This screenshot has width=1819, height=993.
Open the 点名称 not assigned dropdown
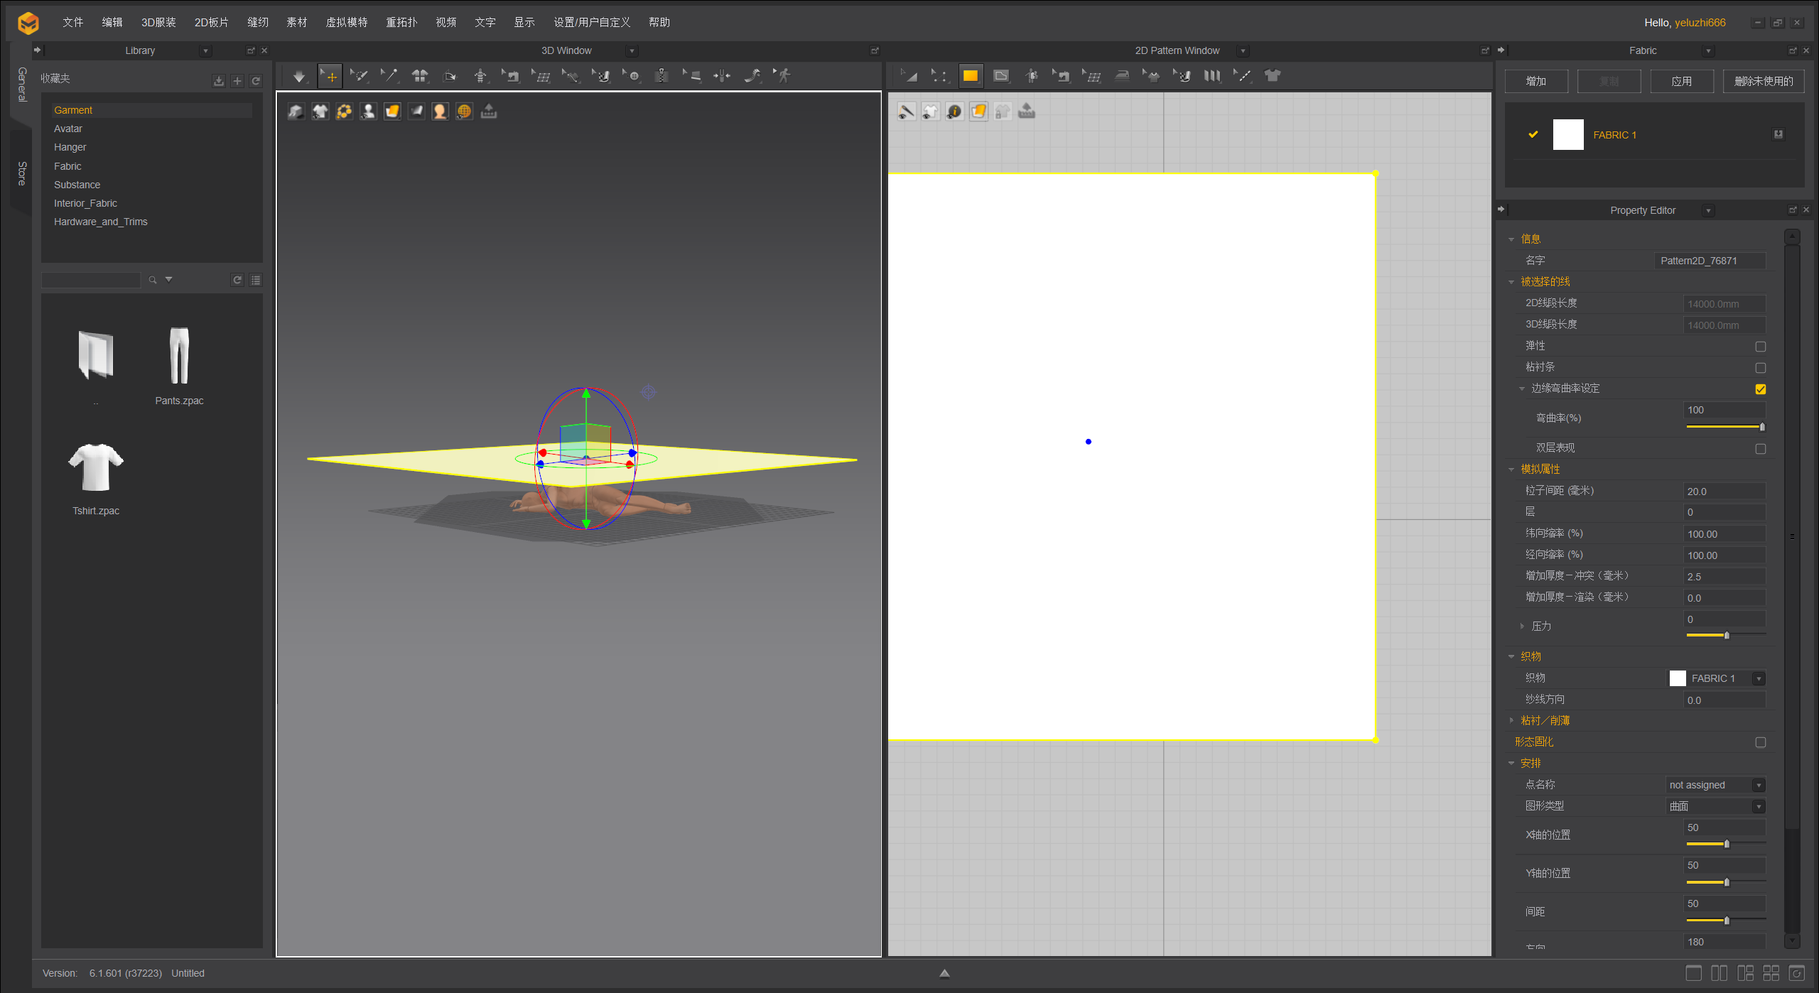pyautogui.click(x=1759, y=786)
